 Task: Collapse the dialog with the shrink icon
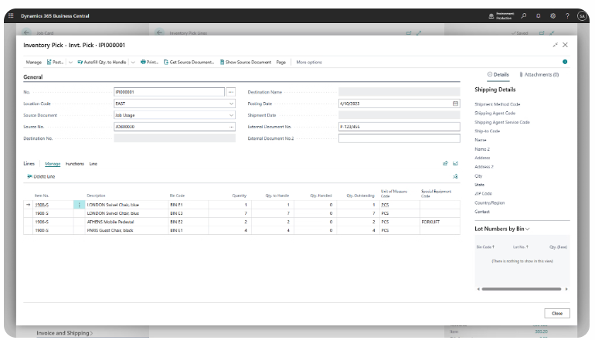point(555,45)
